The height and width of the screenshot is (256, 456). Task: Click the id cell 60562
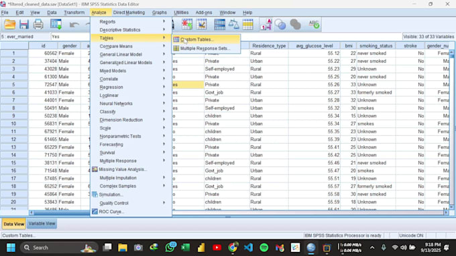coord(43,53)
